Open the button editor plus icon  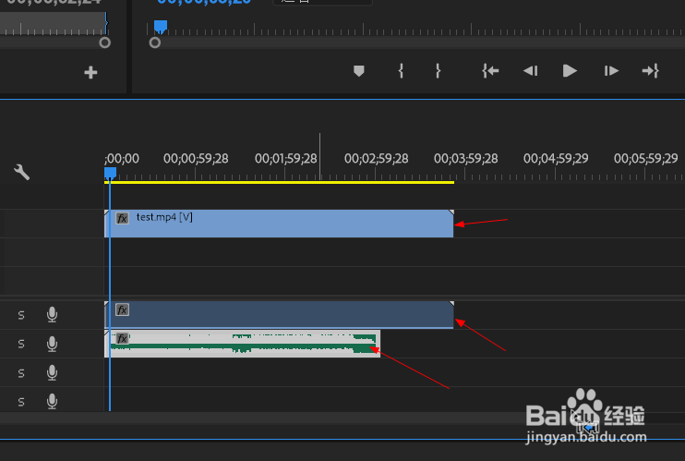[90, 72]
